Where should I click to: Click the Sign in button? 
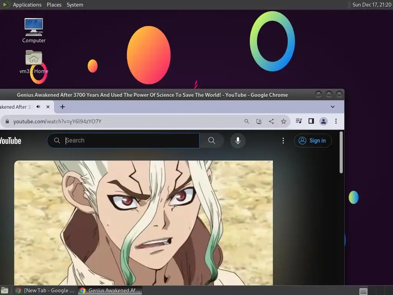(x=312, y=141)
